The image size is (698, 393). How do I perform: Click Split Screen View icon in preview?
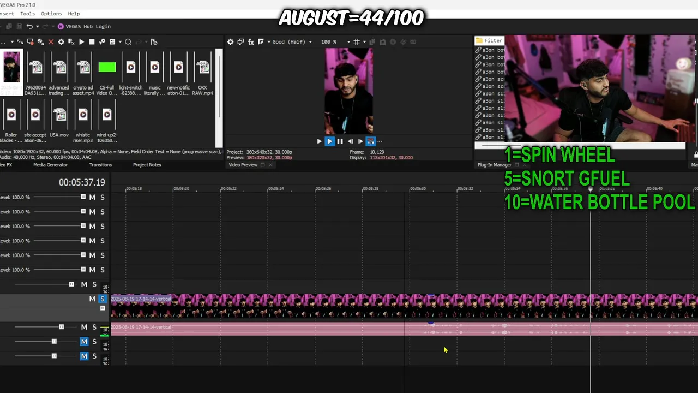click(261, 41)
